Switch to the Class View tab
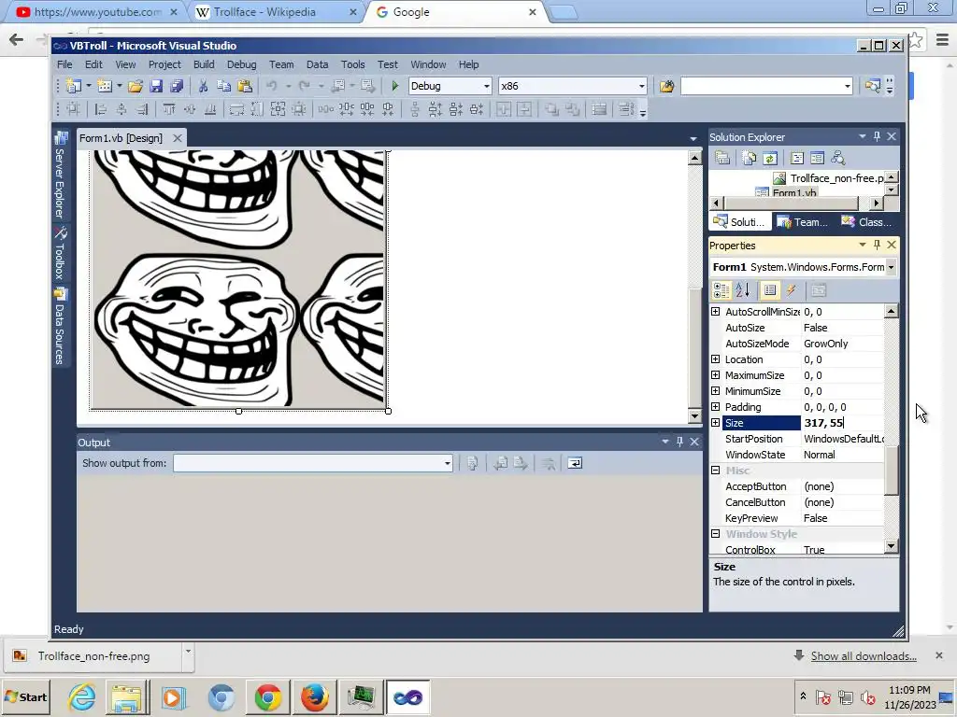 coord(866,222)
